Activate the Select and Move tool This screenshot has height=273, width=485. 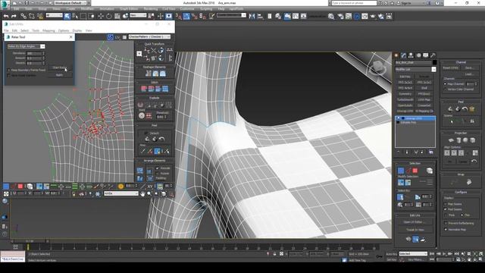click(101, 16)
